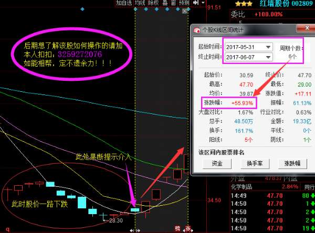The width and height of the screenshot is (315, 233).
Task: Click the 资金 ranking button
Action: coord(216,164)
